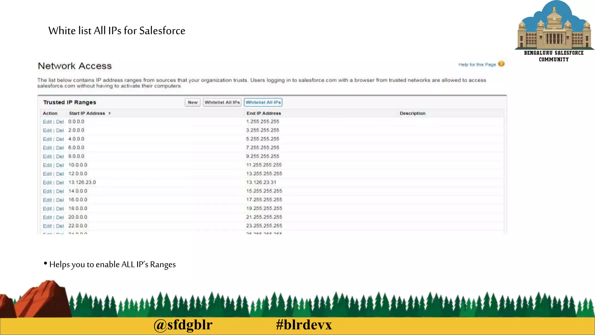Viewport: 595px width, 335px height.
Task: Delete the 20.0.0.0 IP range
Action: tap(60, 218)
